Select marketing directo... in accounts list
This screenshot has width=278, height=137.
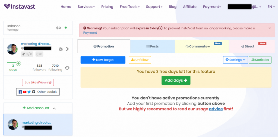pyautogui.click(x=37, y=123)
